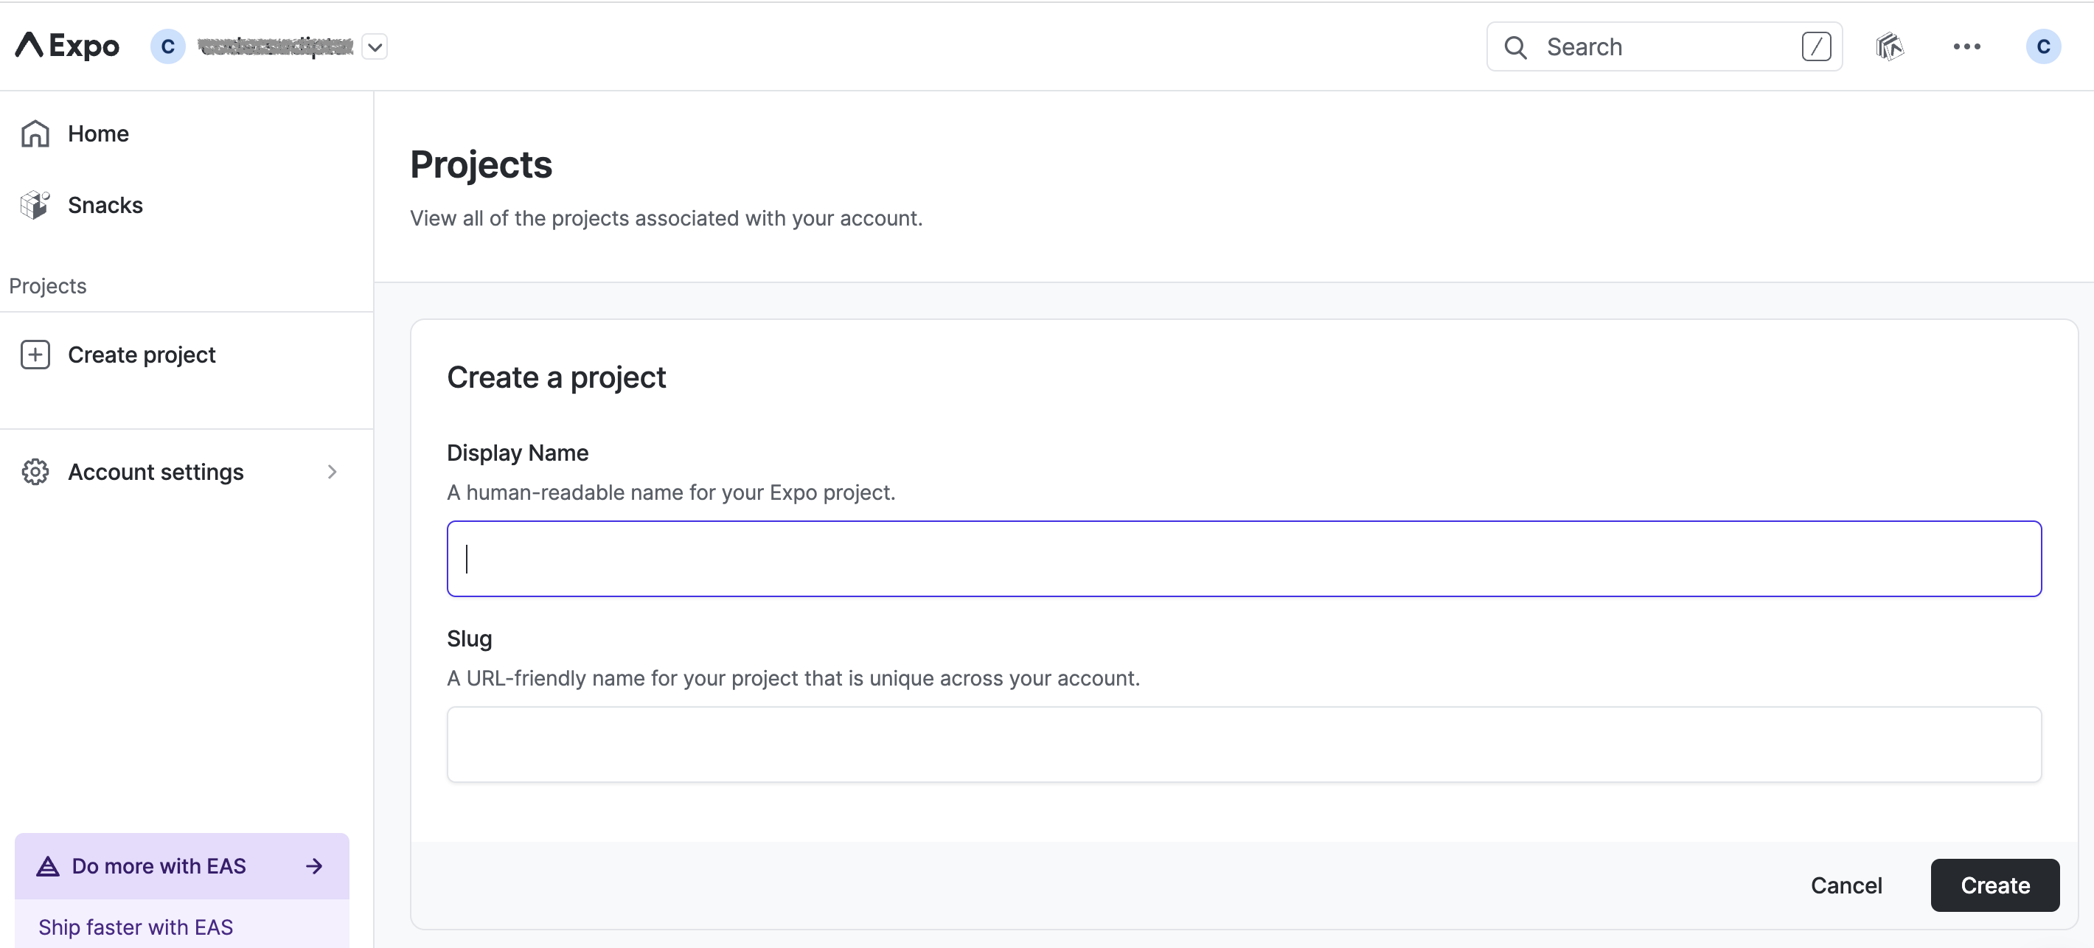The height and width of the screenshot is (948, 2094).
Task: Open the user avatar at top right
Action: coord(2043,46)
